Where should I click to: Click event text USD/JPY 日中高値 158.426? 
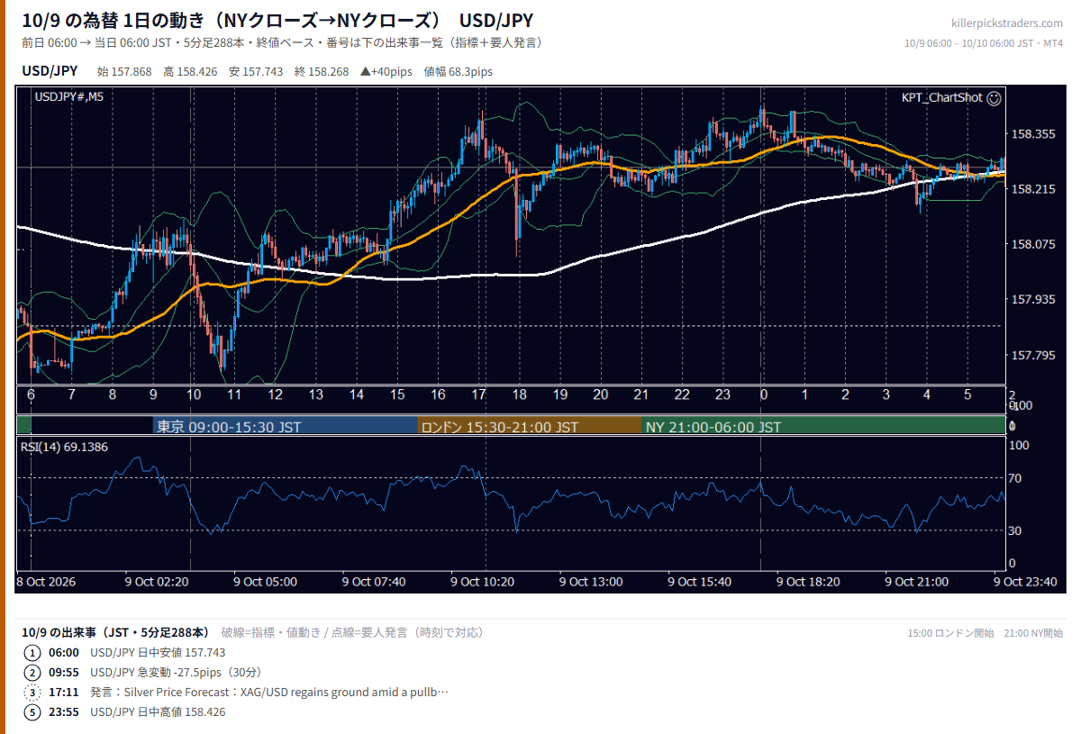[158, 712]
